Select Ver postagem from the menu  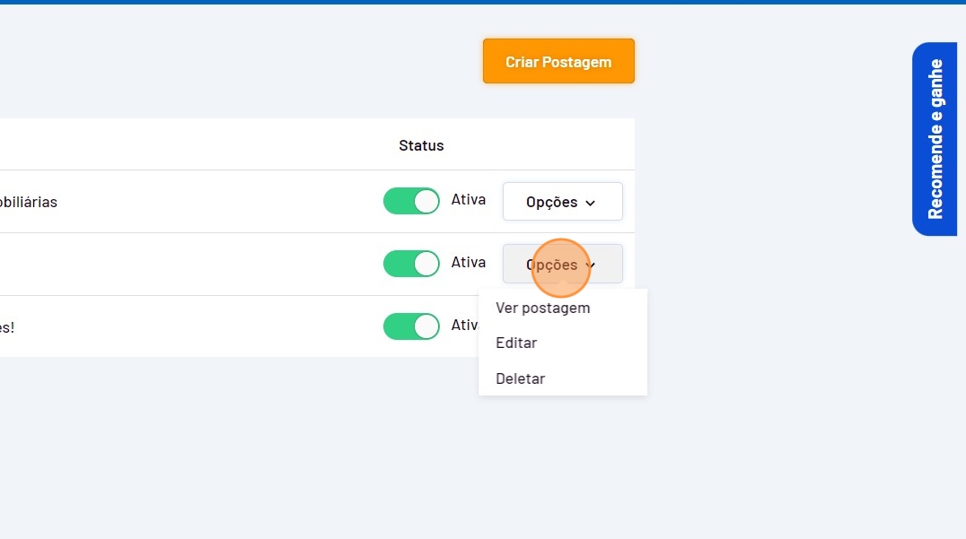[543, 308]
